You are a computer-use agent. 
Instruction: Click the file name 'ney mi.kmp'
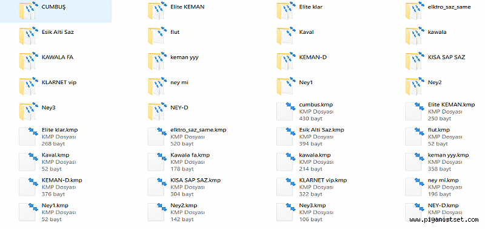pos(443,181)
